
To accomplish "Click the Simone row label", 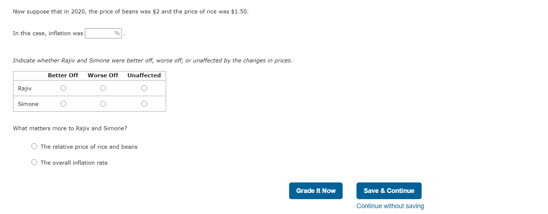I will (x=28, y=103).
